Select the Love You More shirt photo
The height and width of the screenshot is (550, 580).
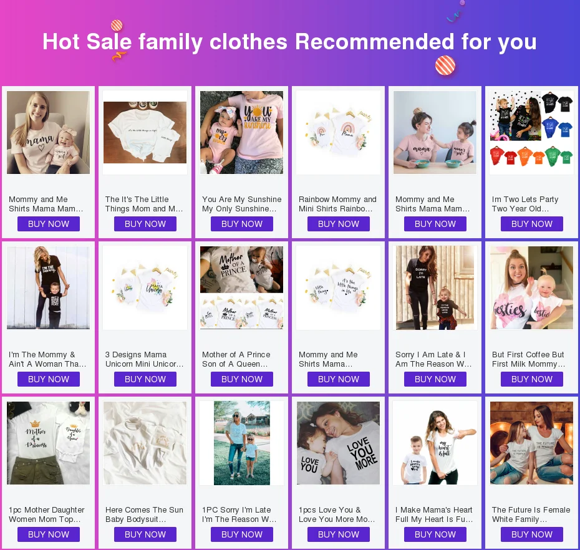click(x=338, y=443)
